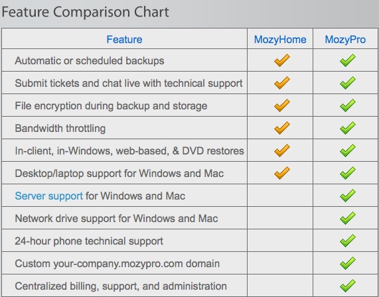Viewport: 379px width, 297px height.
Task: Click the green checkmark for Custom mozypro.com domain
Action: click(348, 263)
